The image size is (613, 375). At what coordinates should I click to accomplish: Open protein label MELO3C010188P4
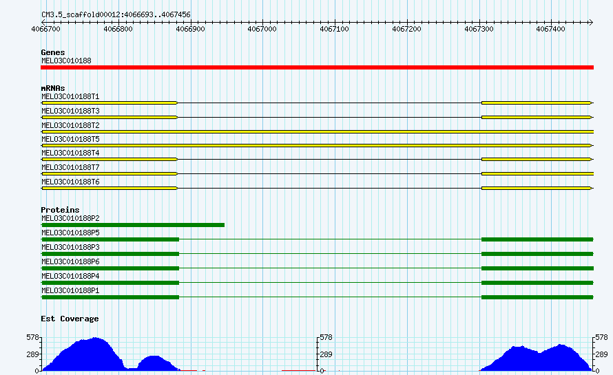[70, 276]
